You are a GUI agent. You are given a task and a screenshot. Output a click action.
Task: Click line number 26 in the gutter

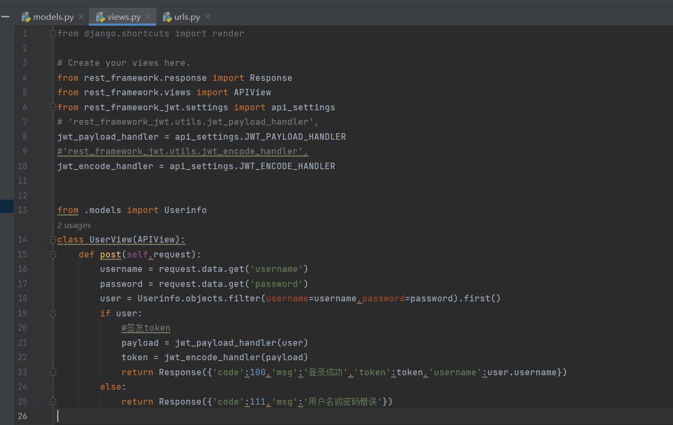tap(22, 416)
